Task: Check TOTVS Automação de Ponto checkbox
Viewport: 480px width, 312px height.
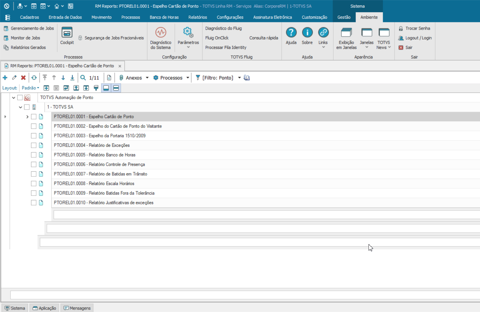Action: [20, 98]
